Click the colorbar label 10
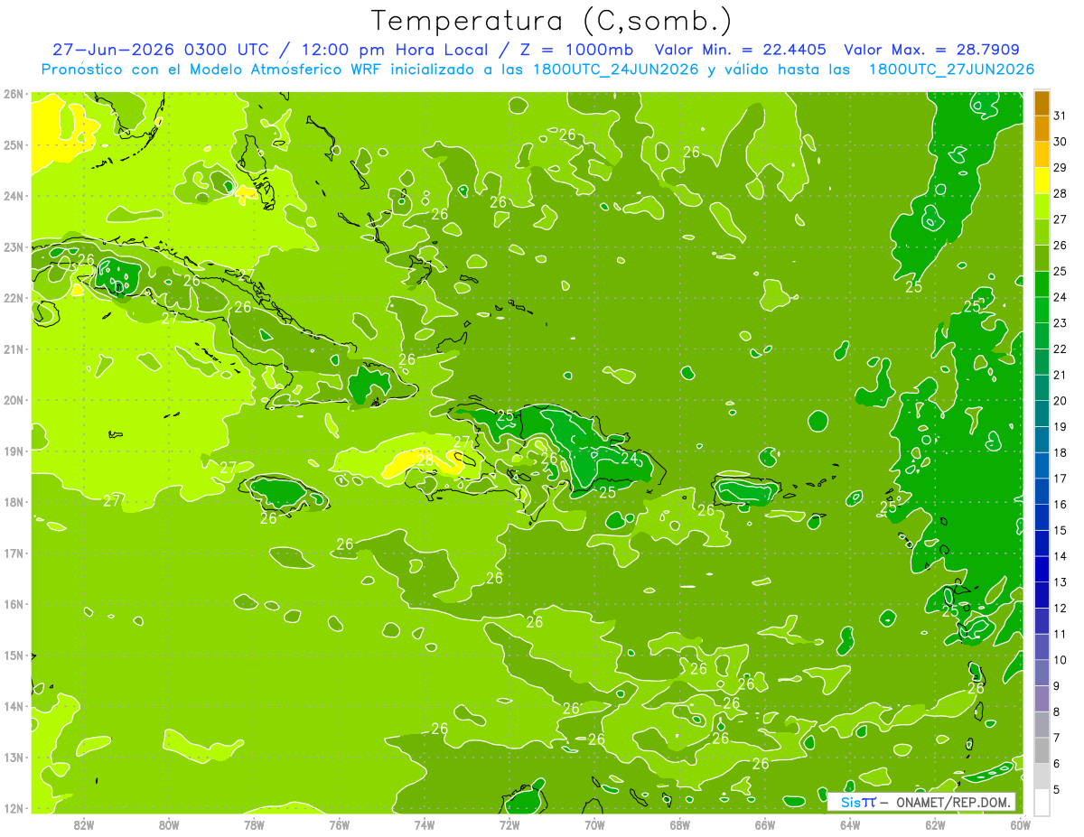Viewport: 1084px width, 837px height. pos(1060,660)
